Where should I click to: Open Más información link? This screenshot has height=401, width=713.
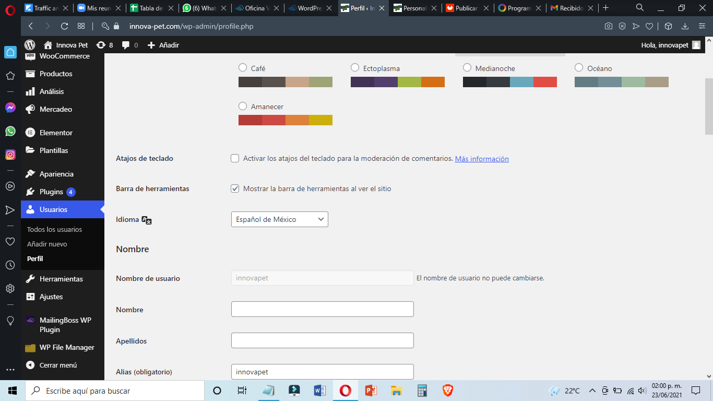tap(482, 159)
